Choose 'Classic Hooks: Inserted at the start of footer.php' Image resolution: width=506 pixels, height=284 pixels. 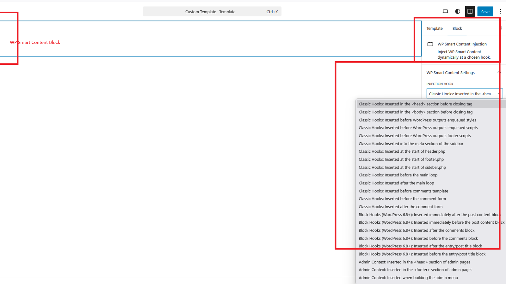[401, 159]
